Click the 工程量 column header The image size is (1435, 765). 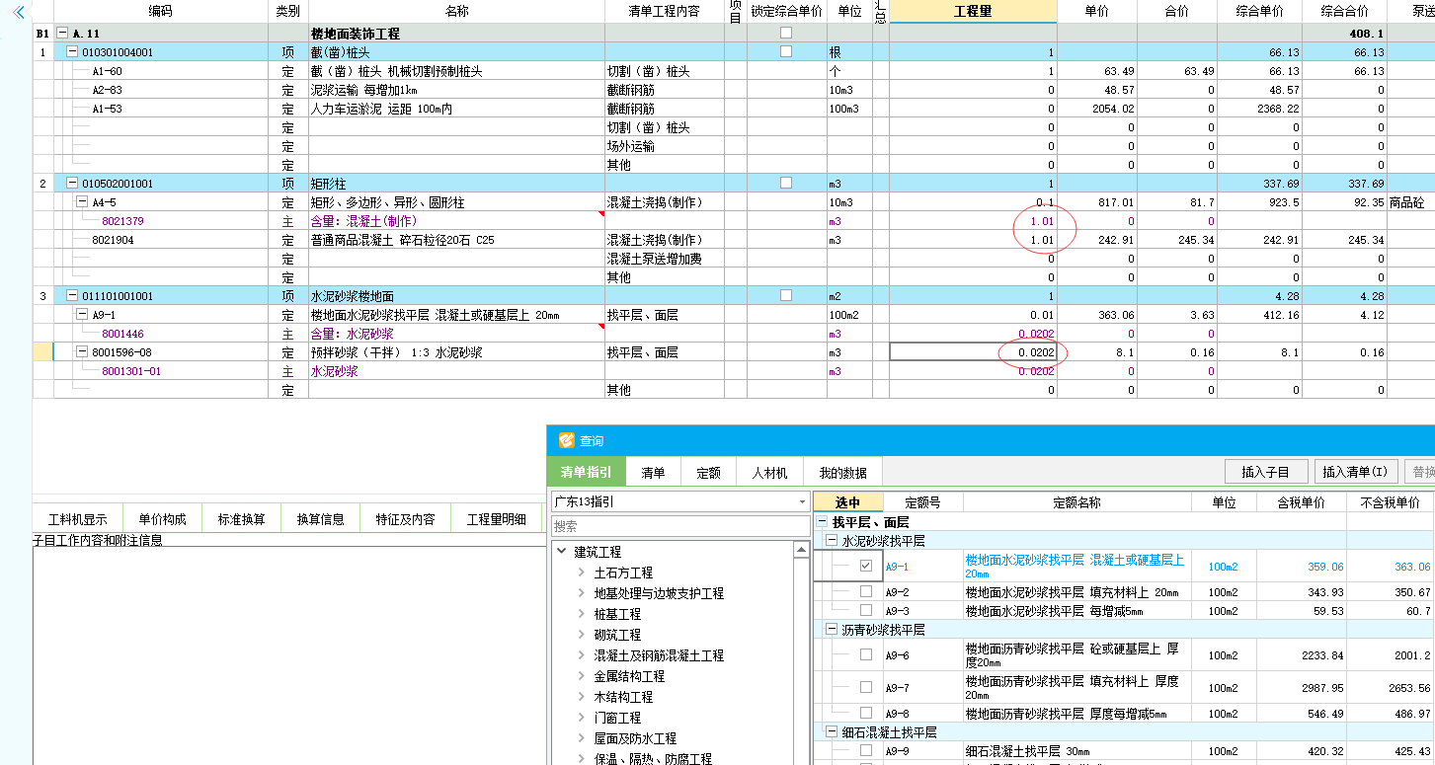click(x=973, y=11)
